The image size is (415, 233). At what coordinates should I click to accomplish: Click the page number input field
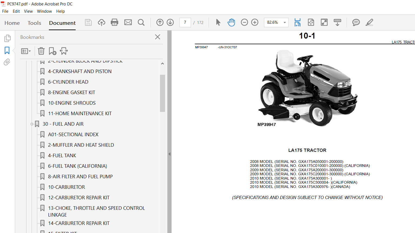[185, 22]
